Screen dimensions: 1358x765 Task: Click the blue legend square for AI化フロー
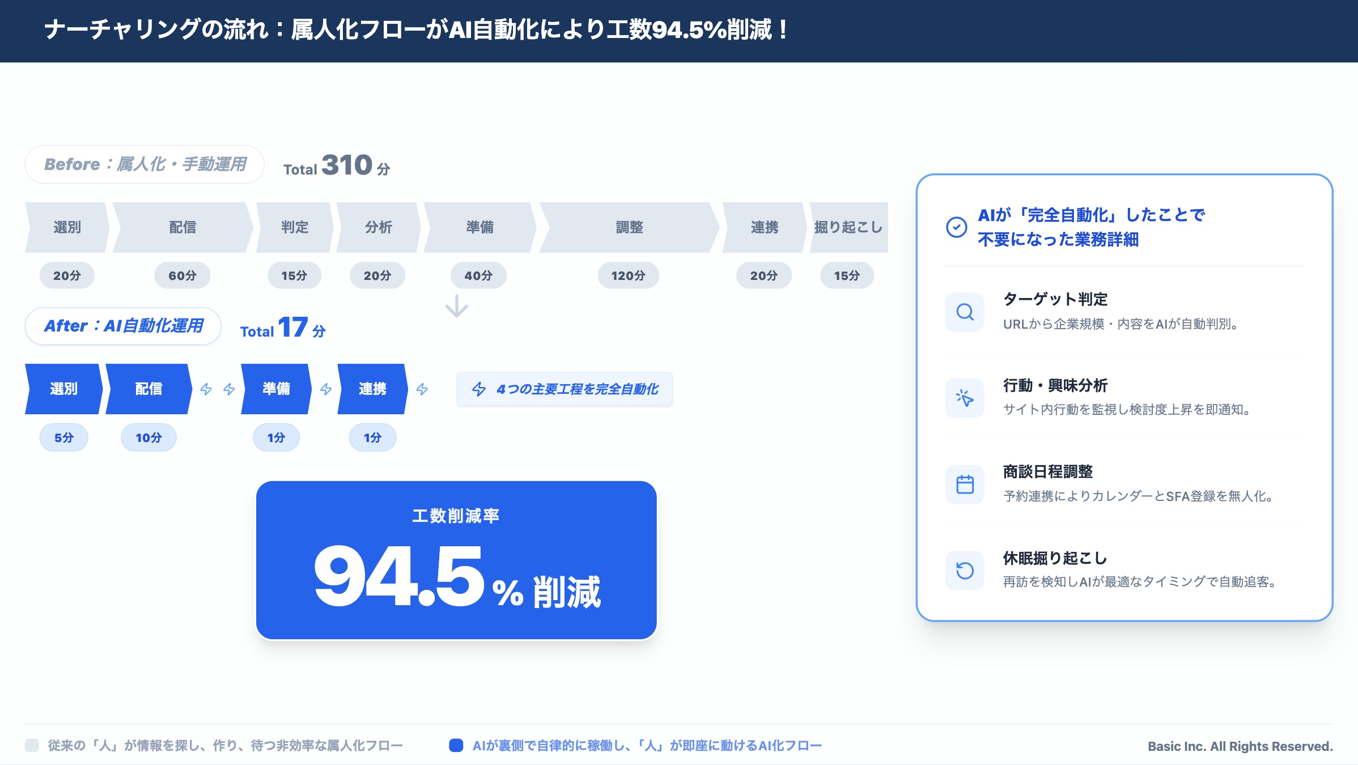[x=456, y=745]
